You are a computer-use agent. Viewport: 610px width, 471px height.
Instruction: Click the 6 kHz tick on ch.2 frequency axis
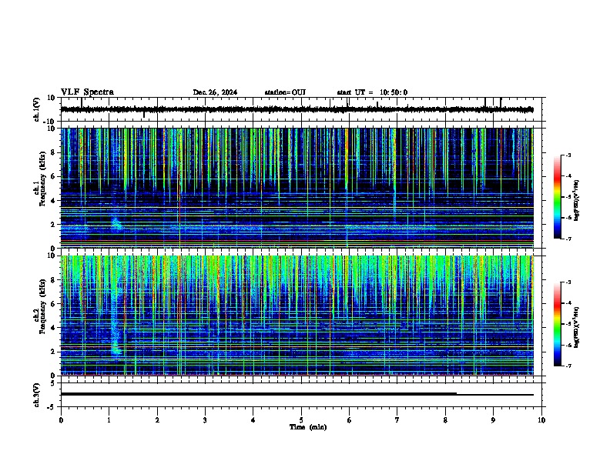coord(53,304)
